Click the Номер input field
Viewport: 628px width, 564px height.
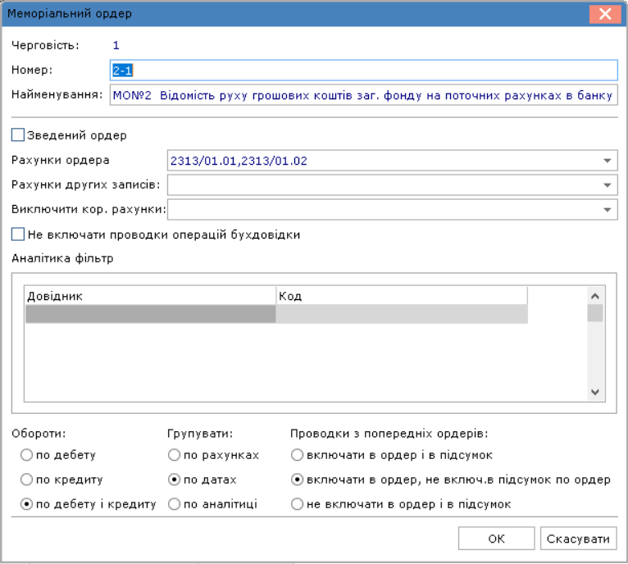coord(364,70)
